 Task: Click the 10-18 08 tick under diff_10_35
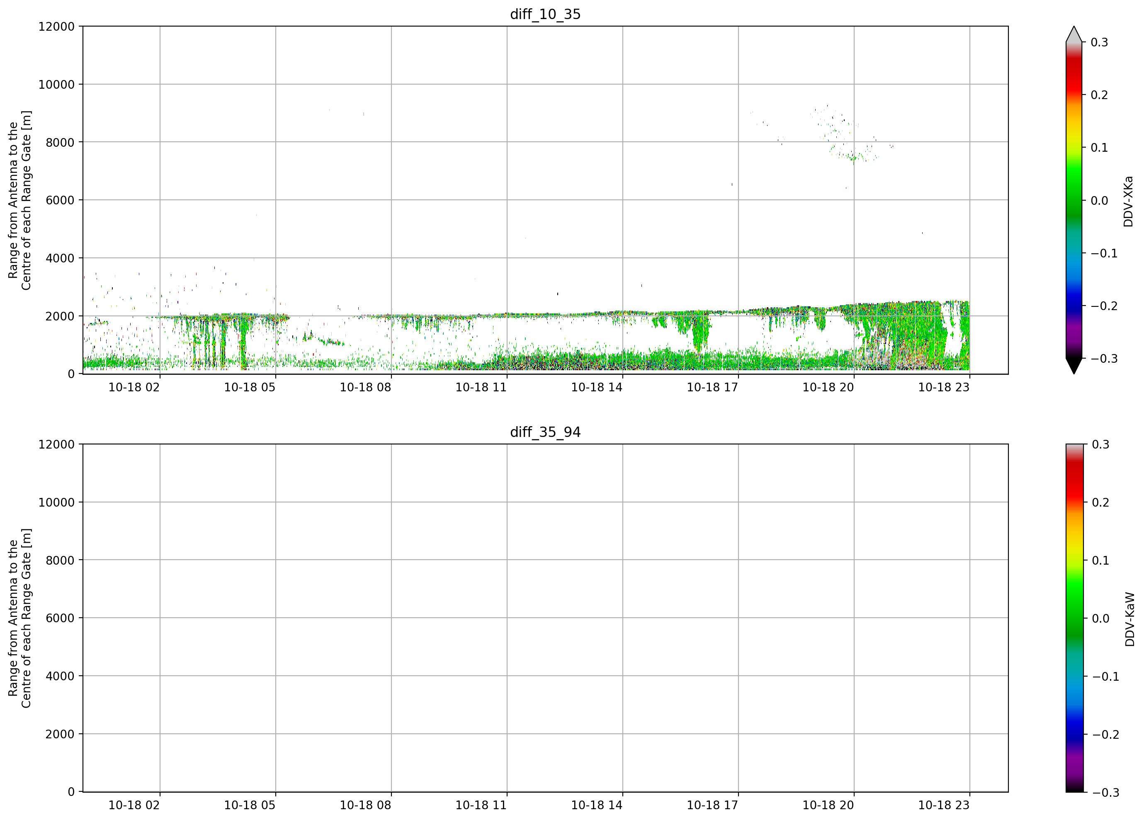[365, 387]
